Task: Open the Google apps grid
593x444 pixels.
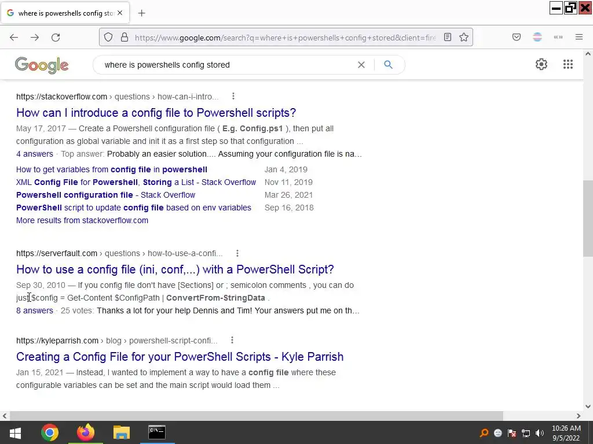Action: (x=568, y=64)
